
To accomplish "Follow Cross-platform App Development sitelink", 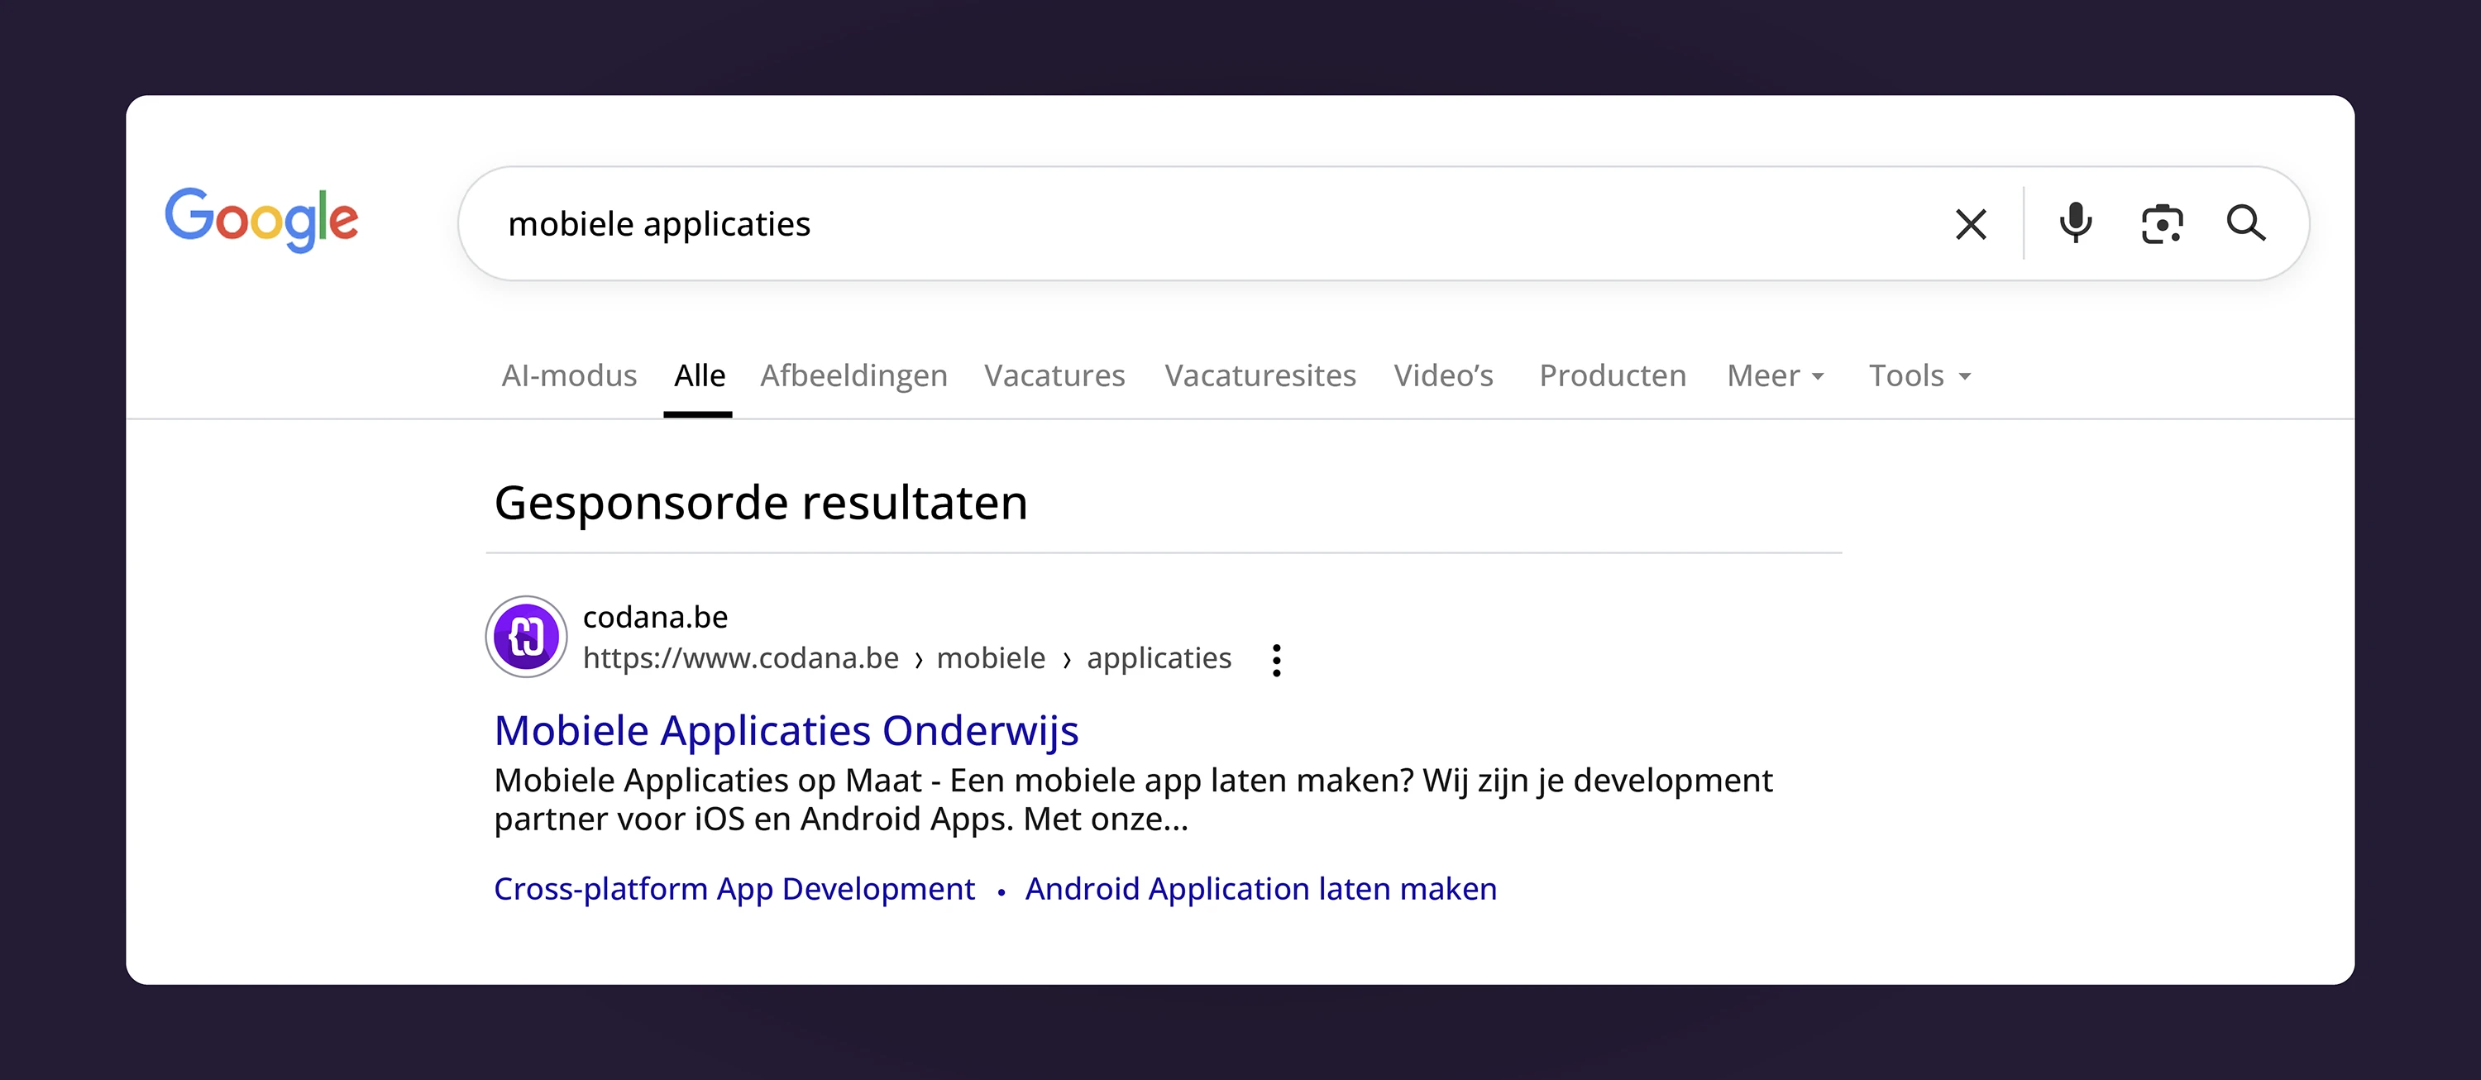I will 734,889.
